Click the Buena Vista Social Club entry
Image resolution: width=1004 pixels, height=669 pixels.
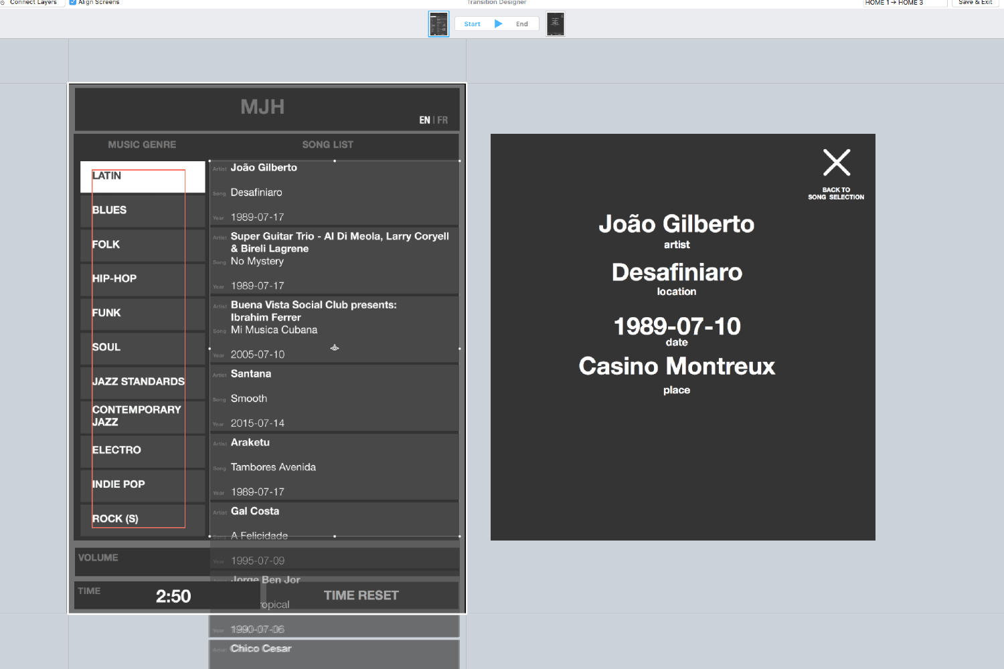pos(313,311)
